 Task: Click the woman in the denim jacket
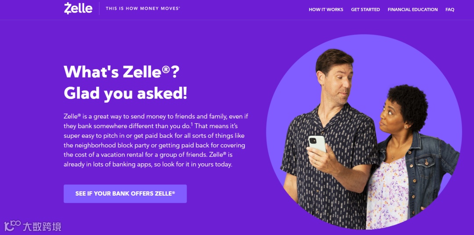[x=411, y=157]
